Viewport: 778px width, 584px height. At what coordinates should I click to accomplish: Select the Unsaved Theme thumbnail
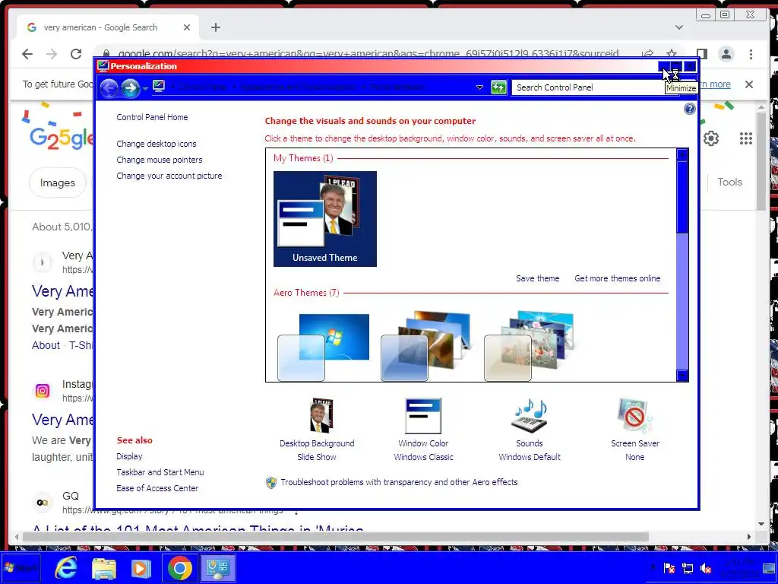(325, 218)
